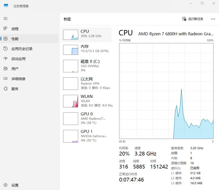The width and height of the screenshot is (219, 190).
Task: Click the 详细信息 list icon
Action: 5,79
